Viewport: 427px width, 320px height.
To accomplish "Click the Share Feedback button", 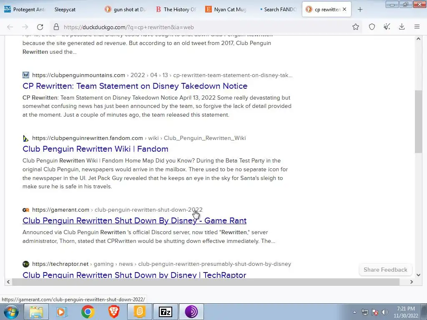I will (385, 270).
